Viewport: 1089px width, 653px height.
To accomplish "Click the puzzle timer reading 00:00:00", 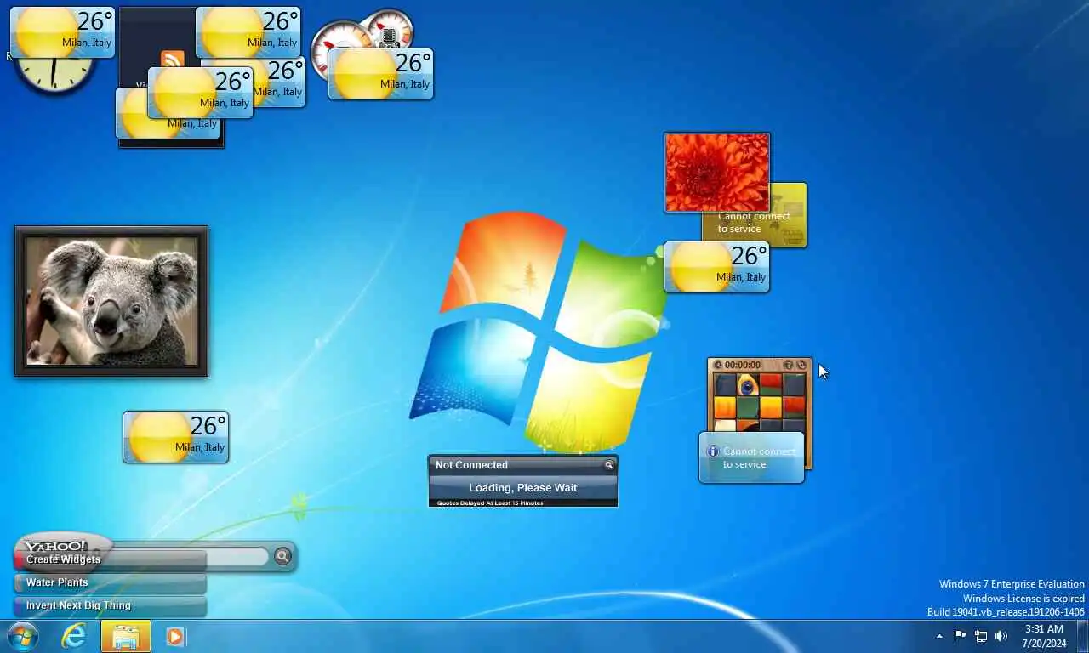I will (x=743, y=365).
